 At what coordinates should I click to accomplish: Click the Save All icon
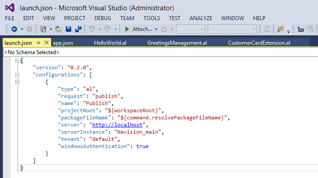pyautogui.click(x=78, y=29)
